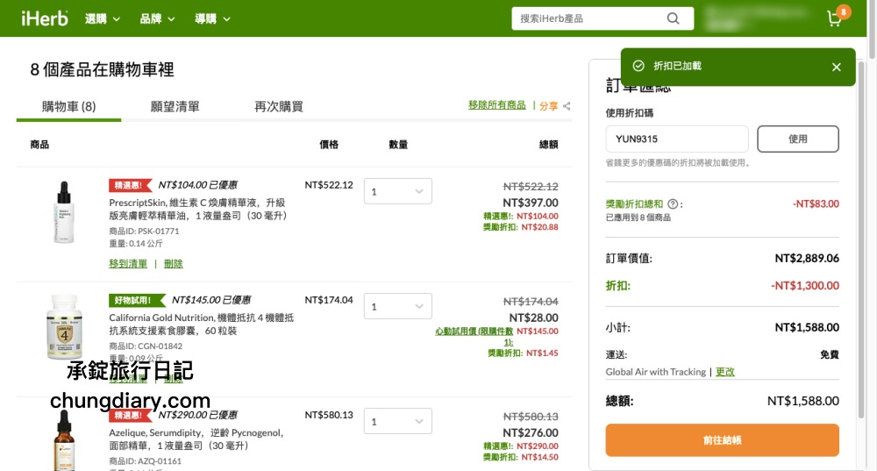
Task: Switch to the 再次購買 tab
Action: 279,106
